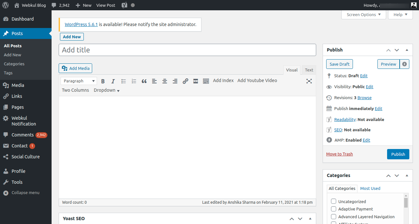
Task: Collapse the Publish panel
Action: click(x=407, y=50)
